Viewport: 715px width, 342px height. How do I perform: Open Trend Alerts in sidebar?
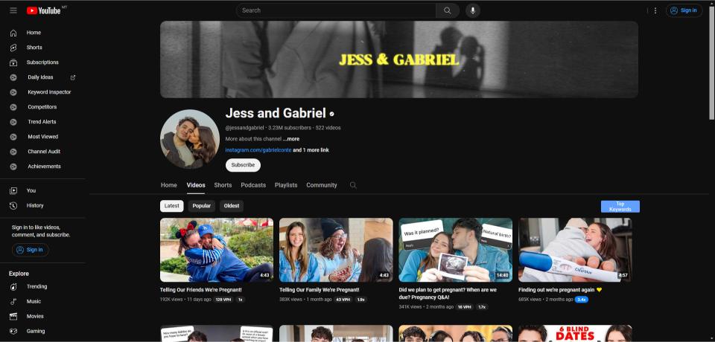tap(42, 122)
